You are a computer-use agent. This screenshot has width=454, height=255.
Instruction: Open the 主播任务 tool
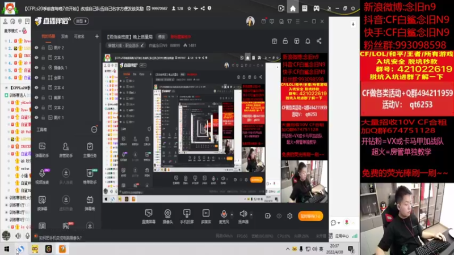click(90, 150)
